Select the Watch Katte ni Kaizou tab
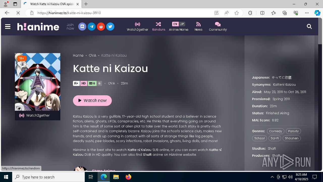This screenshot has width=323, height=182. pos(51,4)
